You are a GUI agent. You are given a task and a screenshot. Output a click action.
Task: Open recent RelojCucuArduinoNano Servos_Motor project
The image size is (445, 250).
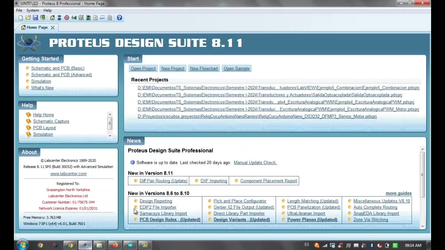pos(257,116)
